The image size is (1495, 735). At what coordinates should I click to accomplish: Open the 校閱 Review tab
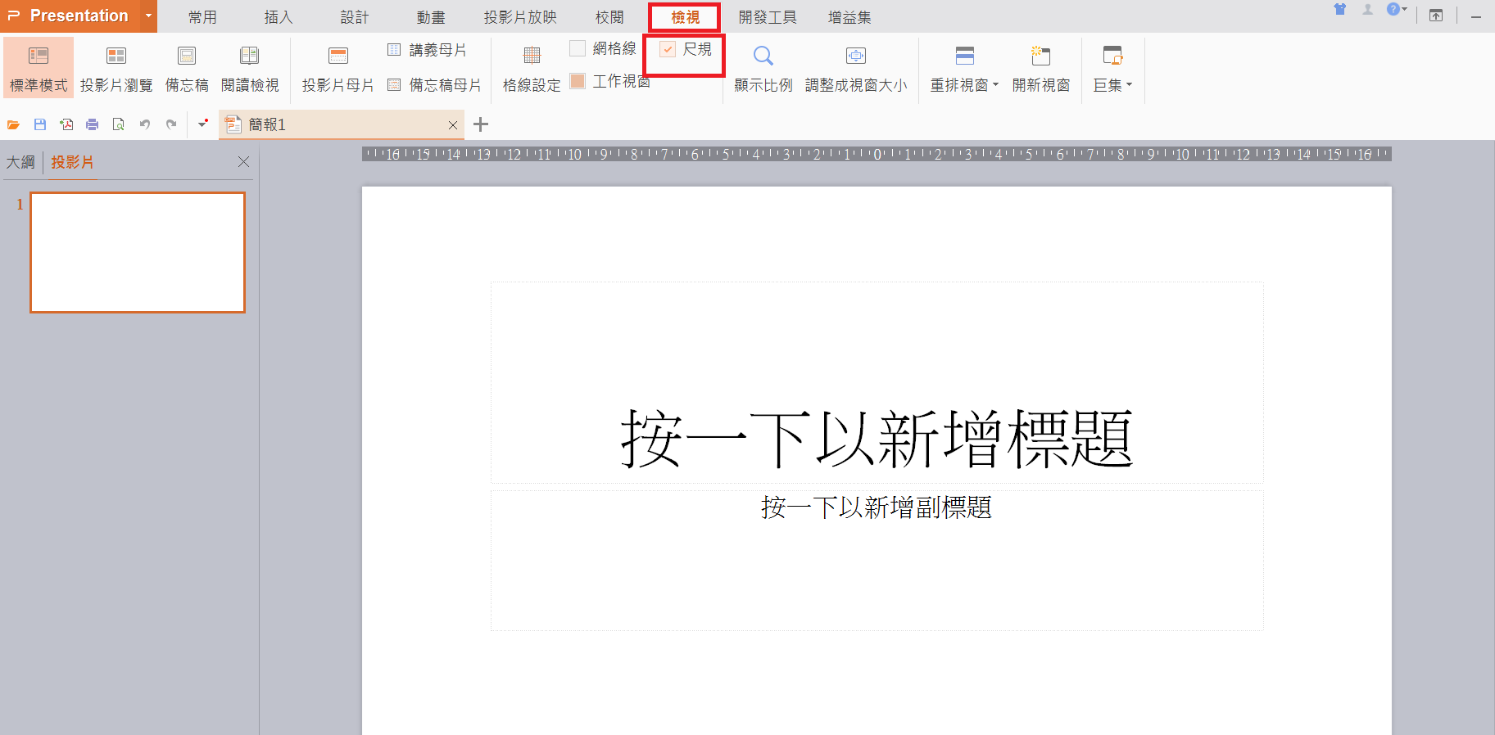click(609, 17)
